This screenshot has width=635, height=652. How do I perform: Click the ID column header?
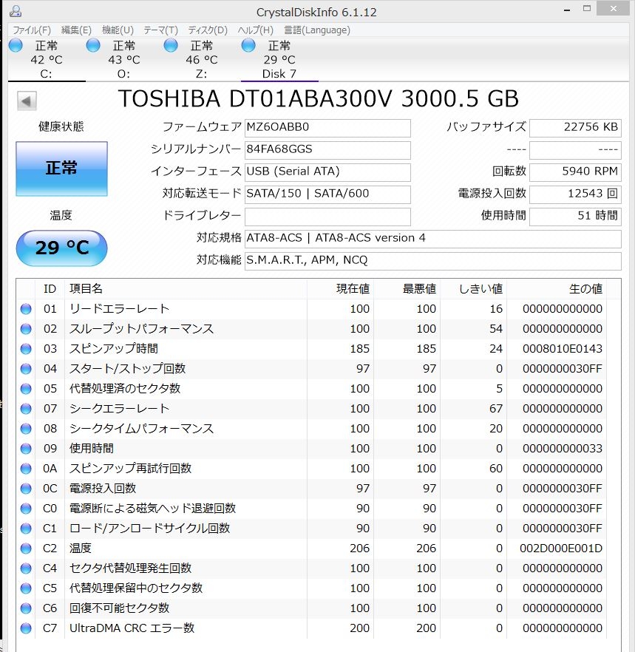(x=50, y=288)
